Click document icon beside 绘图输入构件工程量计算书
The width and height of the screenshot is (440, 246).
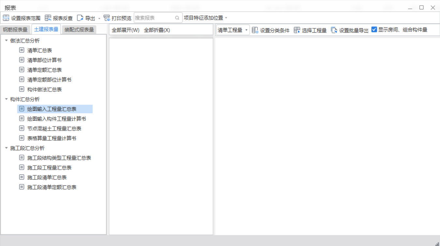pyautogui.click(x=22, y=119)
